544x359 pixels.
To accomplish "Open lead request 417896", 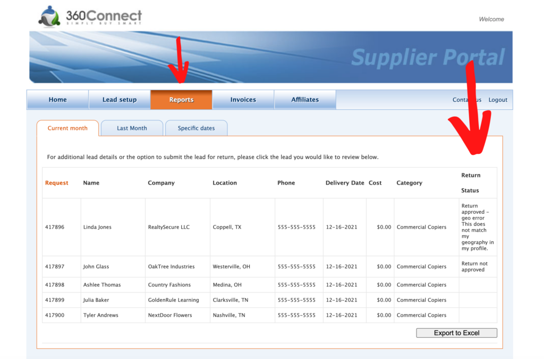I will coord(55,227).
